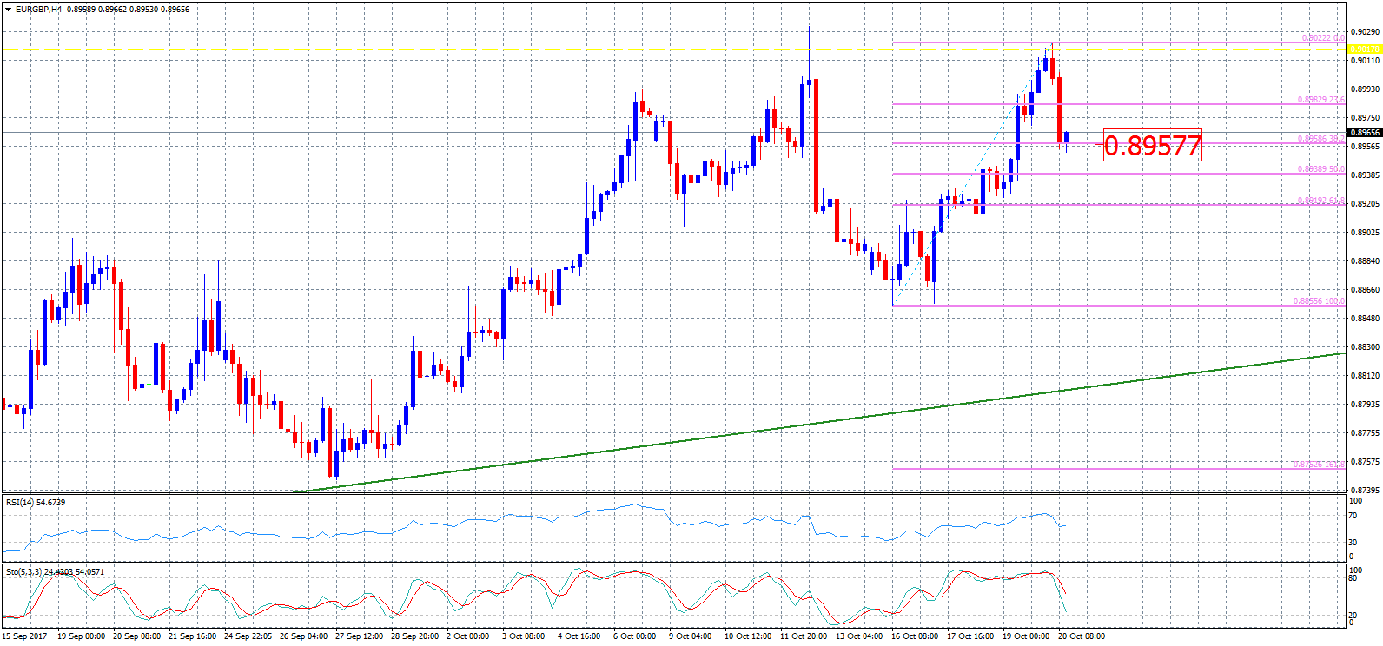Click the current price tag 0.89656 on axis
Screen dimensions: 1383x646
(1364, 133)
